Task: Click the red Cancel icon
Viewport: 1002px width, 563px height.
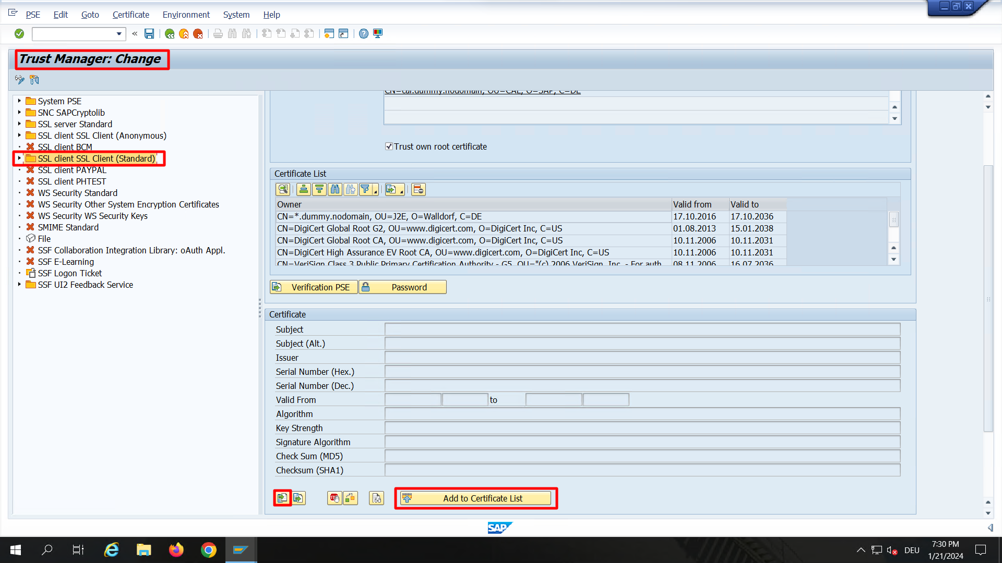Action: [198, 34]
